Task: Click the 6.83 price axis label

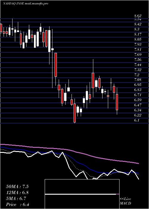Action: pos(138,90)
